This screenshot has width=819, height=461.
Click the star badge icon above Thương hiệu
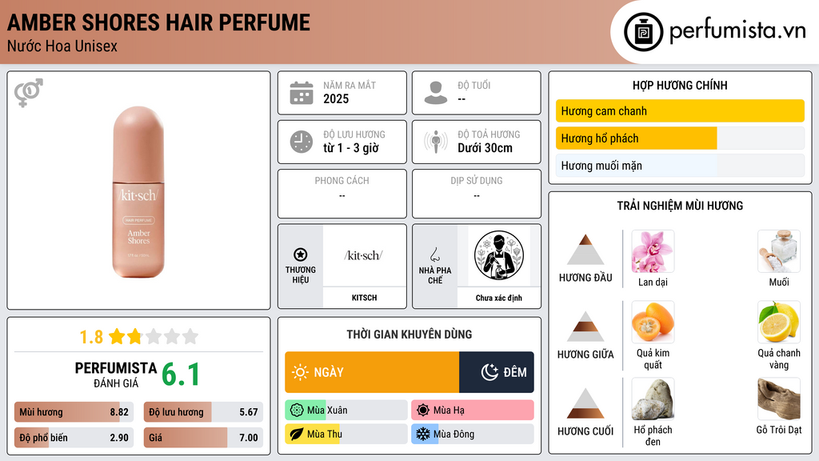[301, 255]
